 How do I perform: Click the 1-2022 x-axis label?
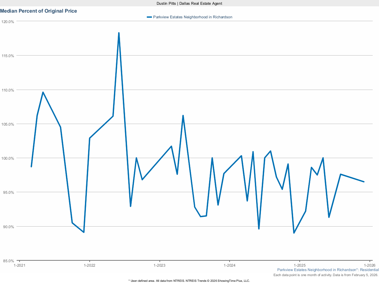pyautogui.click(x=90, y=265)
